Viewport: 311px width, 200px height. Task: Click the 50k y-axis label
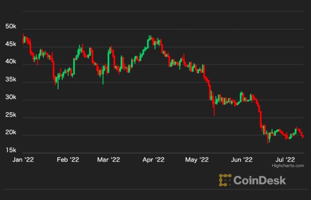click(11, 27)
